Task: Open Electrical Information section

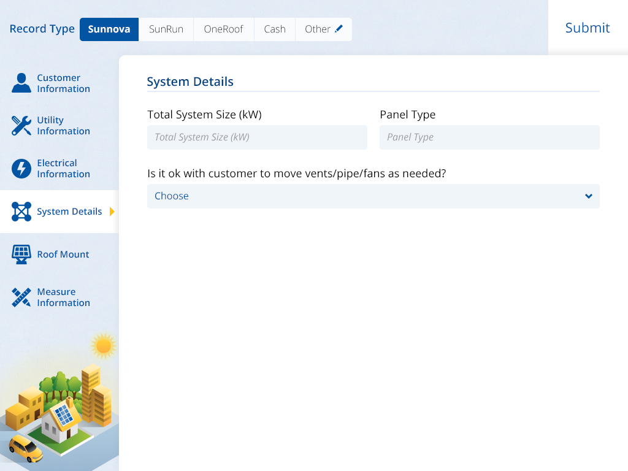Action: point(59,168)
